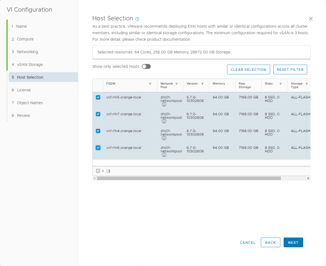
Task: Open the column picker icon in table footer
Action: (x=108, y=171)
